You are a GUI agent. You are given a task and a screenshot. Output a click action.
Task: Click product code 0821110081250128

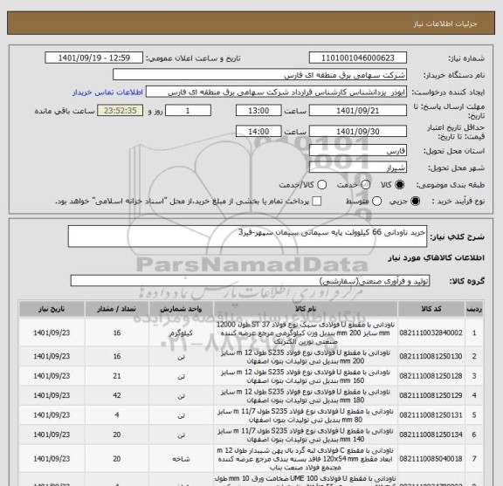click(431, 376)
